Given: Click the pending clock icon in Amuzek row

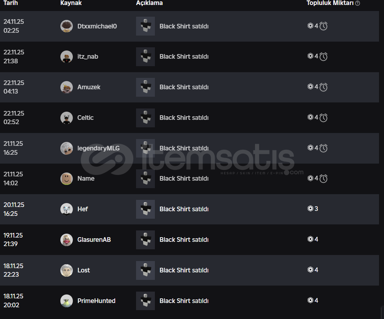Looking at the screenshot, I should (323, 87).
